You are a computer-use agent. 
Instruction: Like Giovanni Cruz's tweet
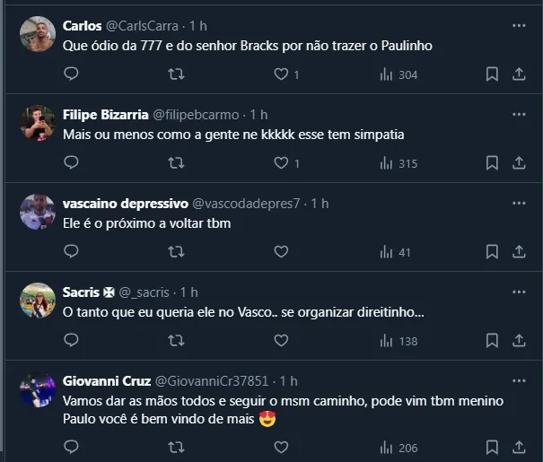(x=281, y=447)
